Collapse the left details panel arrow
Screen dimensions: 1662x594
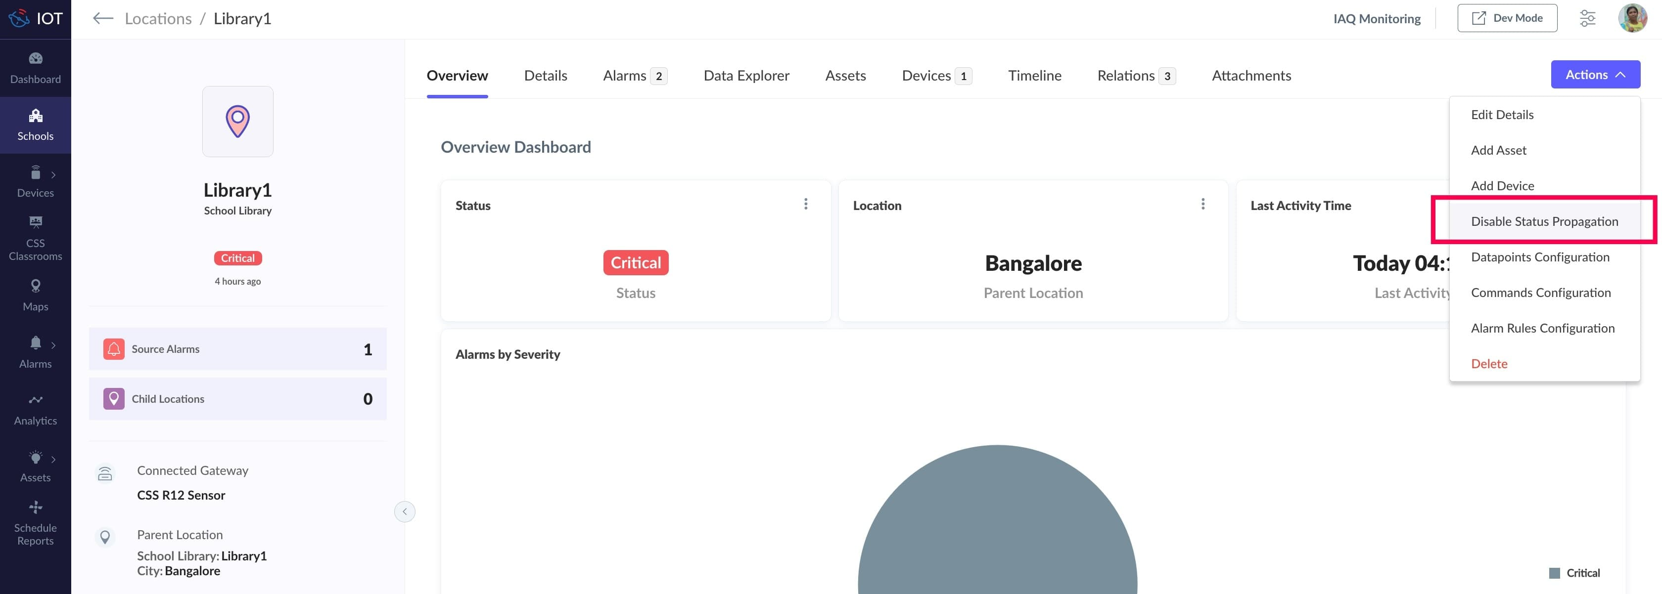tap(405, 511)
